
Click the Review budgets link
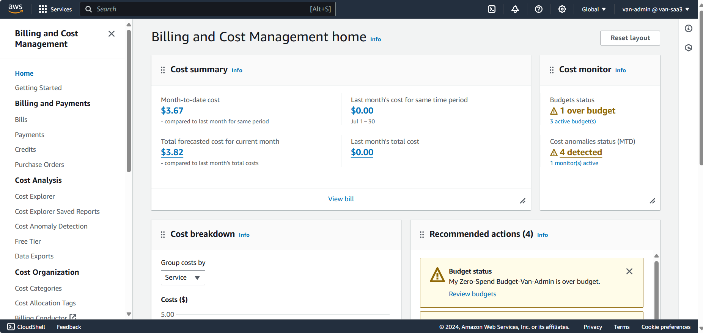(x=473, y=294)
